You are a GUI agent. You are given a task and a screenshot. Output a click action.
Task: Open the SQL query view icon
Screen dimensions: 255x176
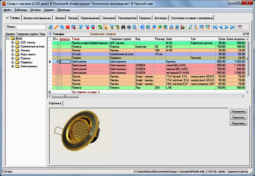click(118, 27)
